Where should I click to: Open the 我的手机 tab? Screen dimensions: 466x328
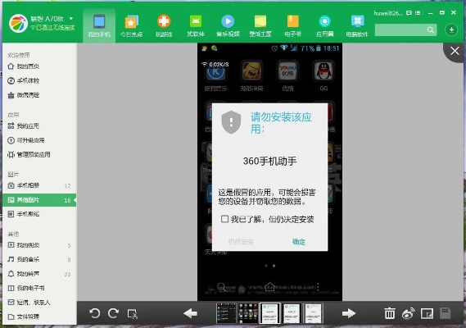99,26
